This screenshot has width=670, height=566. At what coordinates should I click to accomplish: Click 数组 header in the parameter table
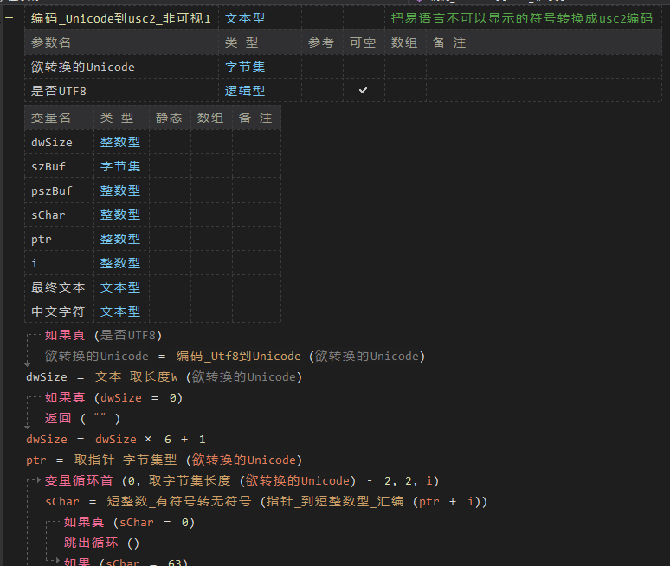pos(404,42)
